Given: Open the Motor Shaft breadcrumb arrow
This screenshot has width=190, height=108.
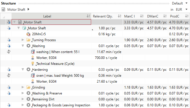Looking at the screenshot, I should coord(28,9).
